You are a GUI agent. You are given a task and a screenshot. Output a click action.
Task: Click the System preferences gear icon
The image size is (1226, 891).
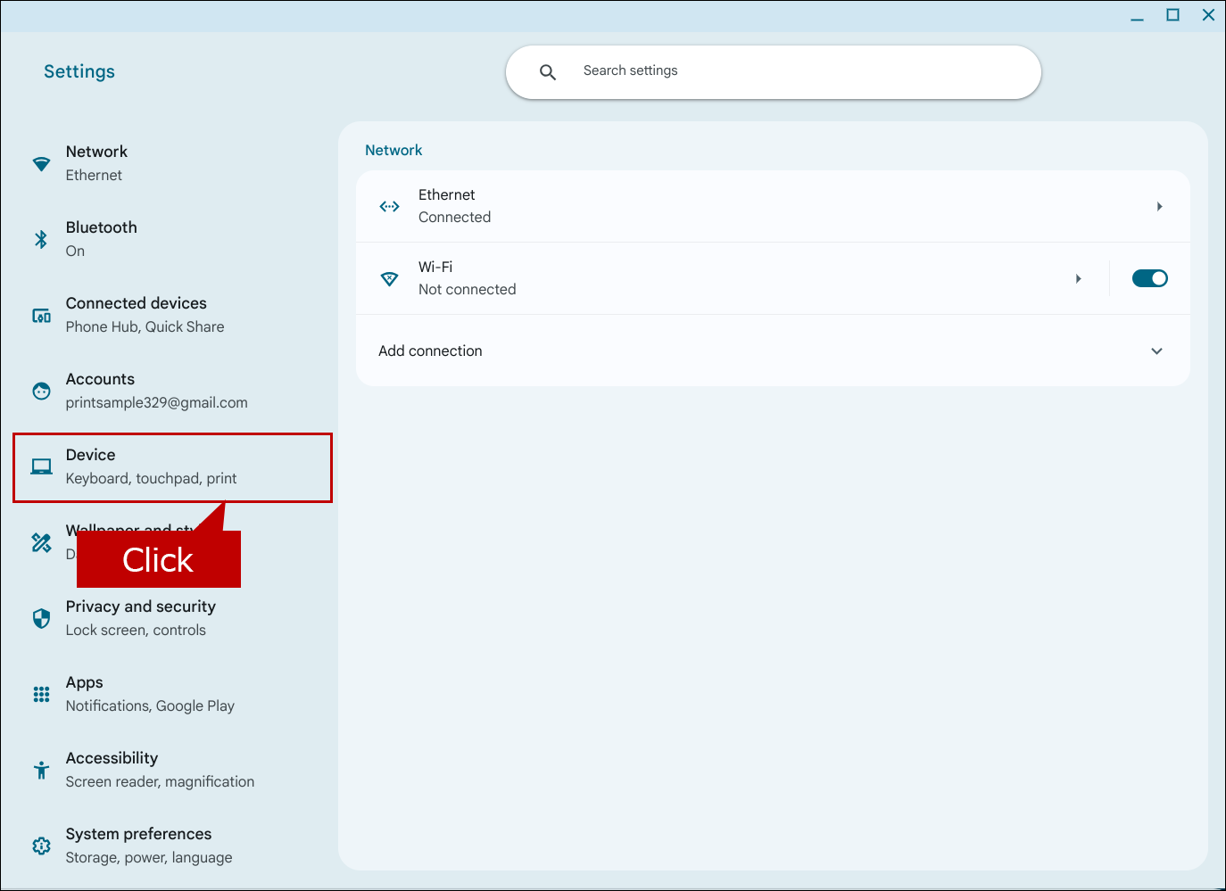[x=41, y=846]
